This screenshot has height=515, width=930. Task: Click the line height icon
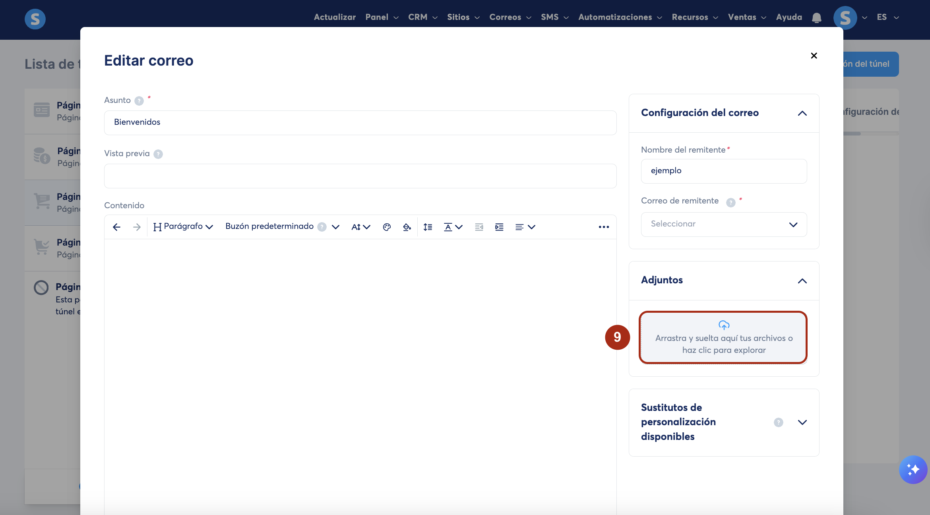point(428,227)
